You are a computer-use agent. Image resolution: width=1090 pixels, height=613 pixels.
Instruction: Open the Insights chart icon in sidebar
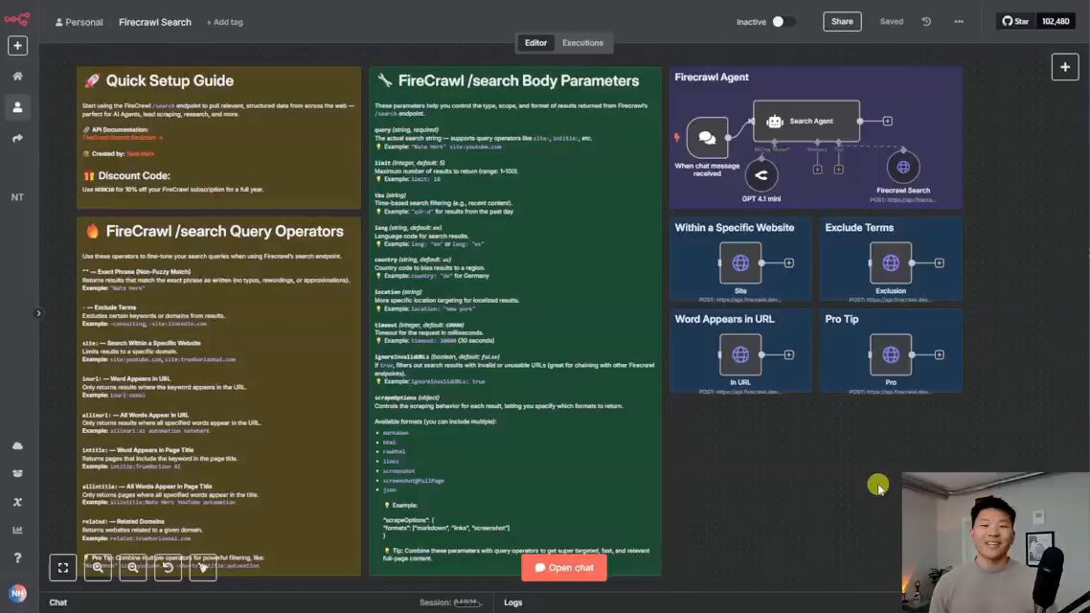point(17,530)
